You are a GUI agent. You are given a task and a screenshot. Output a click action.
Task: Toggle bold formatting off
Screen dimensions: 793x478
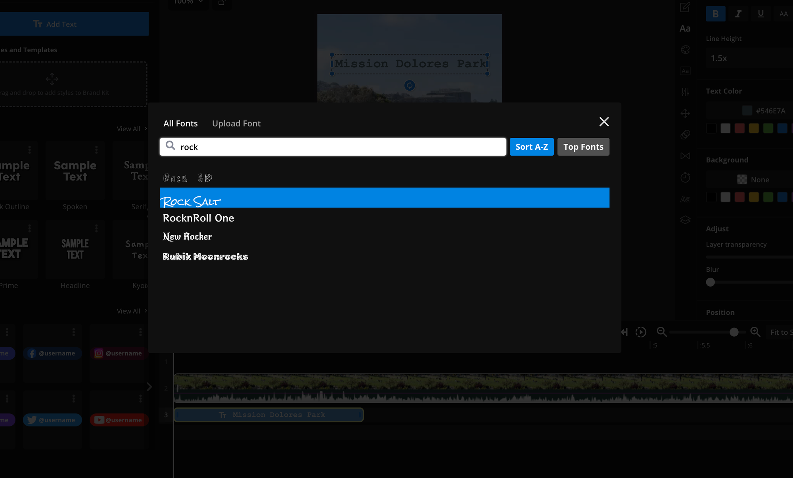pos(716,13)
